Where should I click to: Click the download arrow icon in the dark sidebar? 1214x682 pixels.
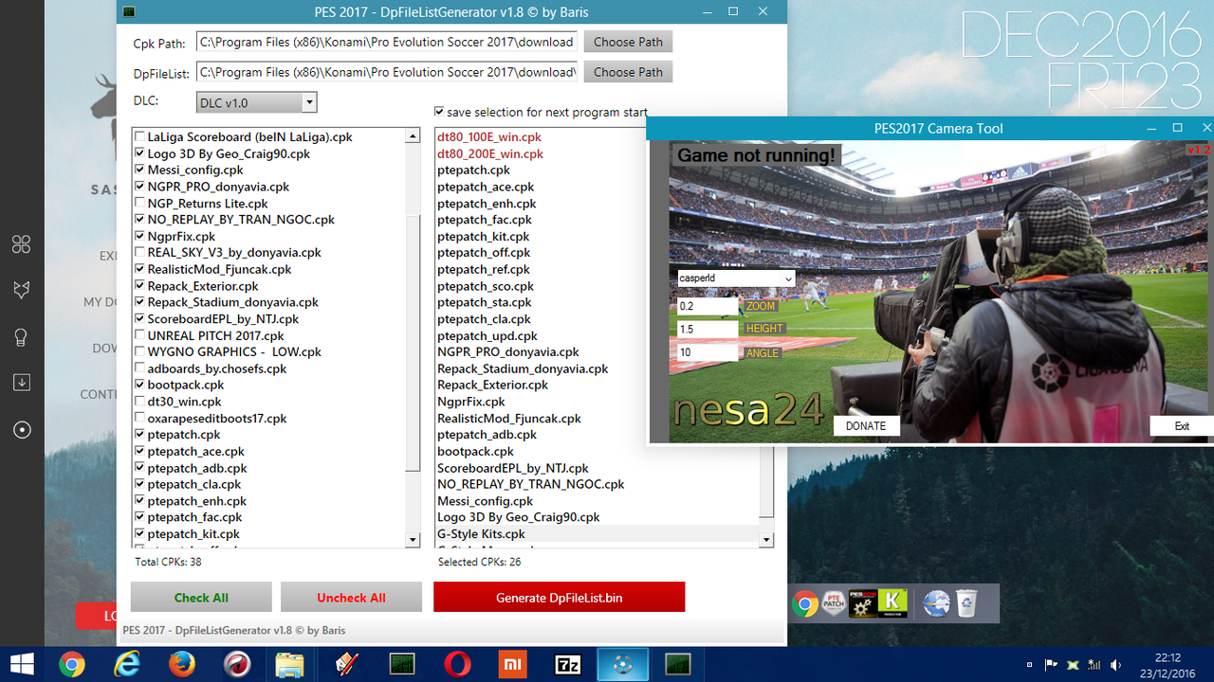[22, 383]
